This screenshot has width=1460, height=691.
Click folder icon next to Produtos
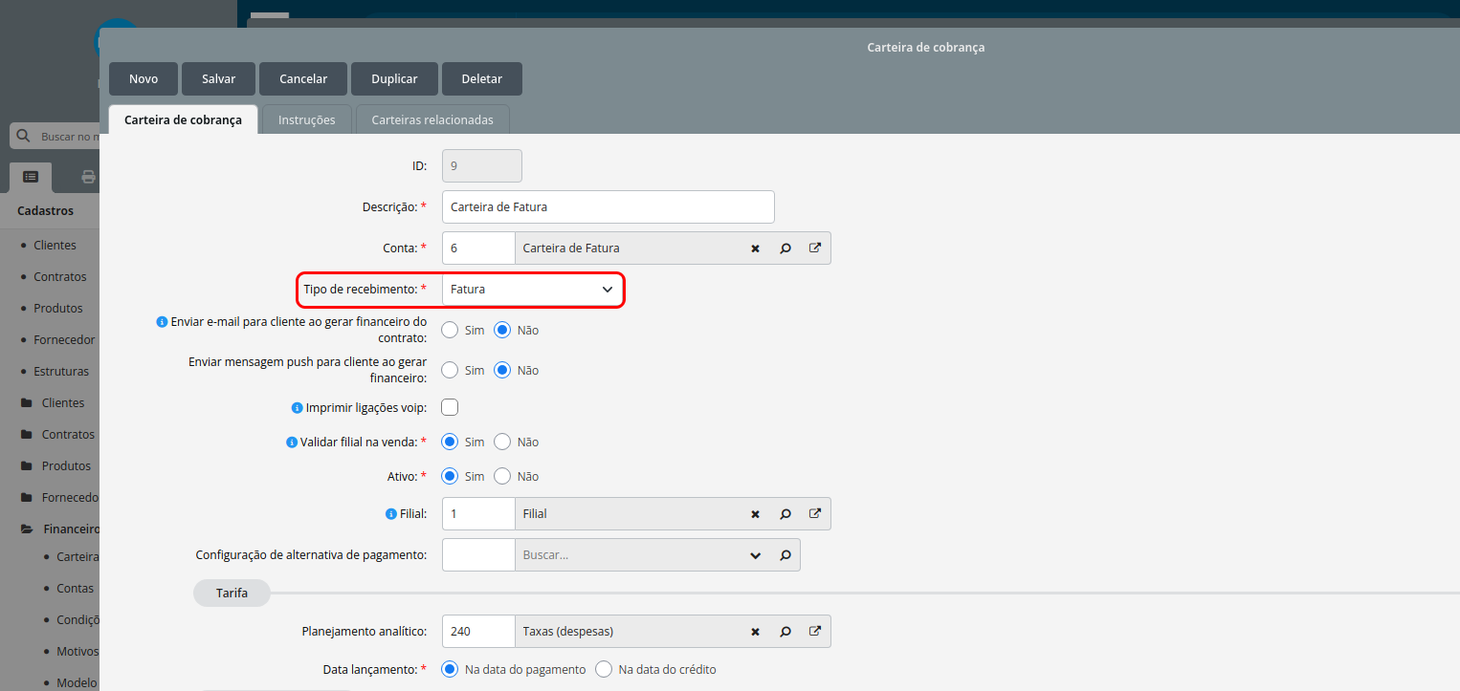click(26, 466)
